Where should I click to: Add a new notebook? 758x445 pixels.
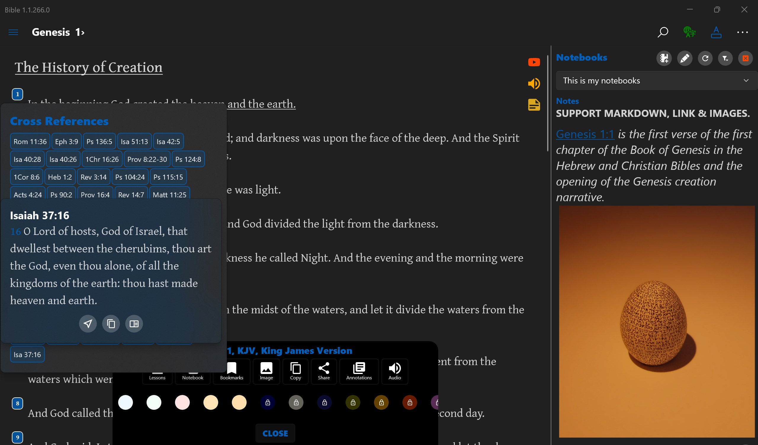tap(665, 58)
